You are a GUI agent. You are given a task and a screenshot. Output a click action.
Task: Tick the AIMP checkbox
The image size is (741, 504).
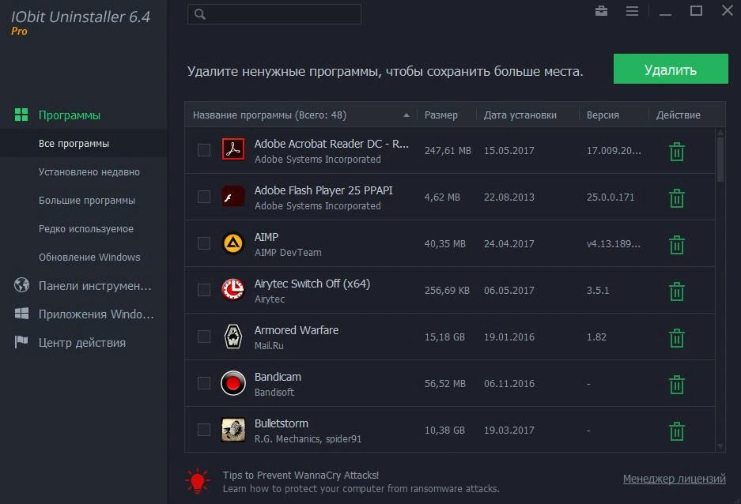point(204,243)
